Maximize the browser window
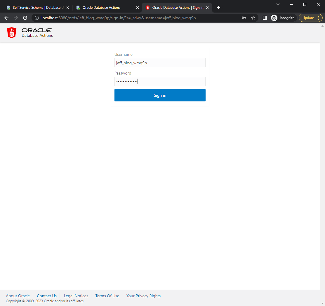The height and width of the screenshot is (306, 325). coord(305,4)
